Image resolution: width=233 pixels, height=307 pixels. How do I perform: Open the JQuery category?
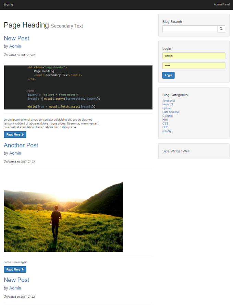167,131
